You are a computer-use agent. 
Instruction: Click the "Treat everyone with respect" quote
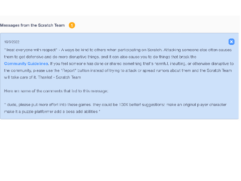pyautogui.click(x=31, y=50)
